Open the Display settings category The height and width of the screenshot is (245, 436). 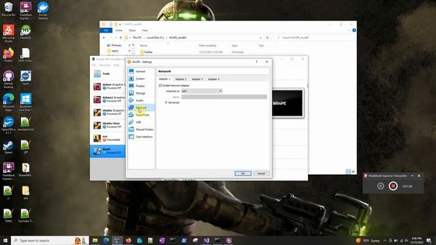tap(141, 86)
